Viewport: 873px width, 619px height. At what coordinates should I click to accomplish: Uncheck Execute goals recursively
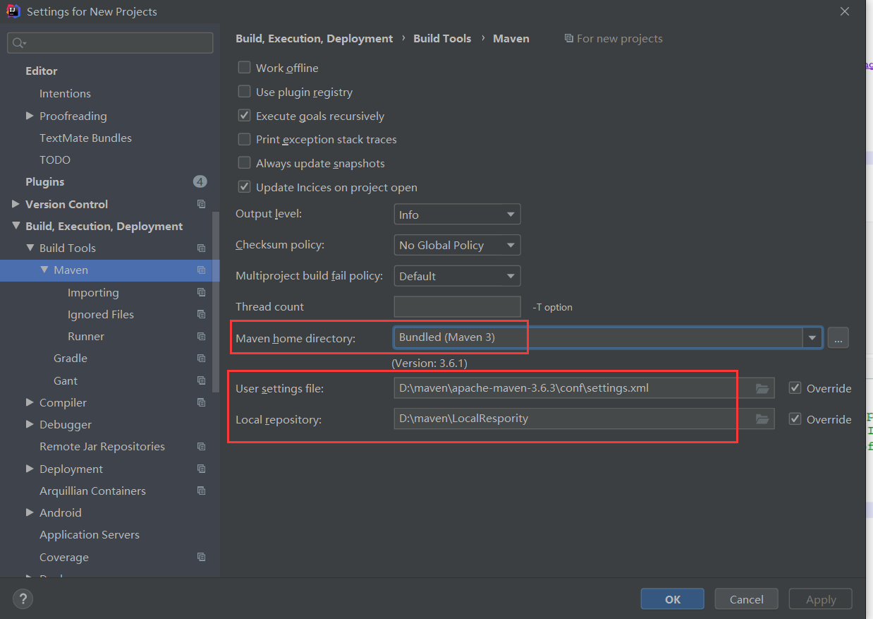(x=244, y=115)
